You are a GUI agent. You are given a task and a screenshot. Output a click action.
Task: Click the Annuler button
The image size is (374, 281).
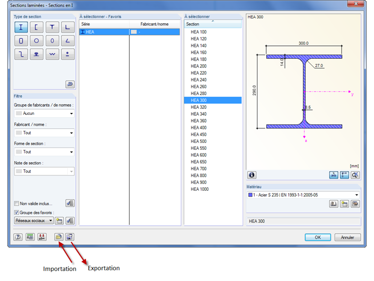[347, 238]
